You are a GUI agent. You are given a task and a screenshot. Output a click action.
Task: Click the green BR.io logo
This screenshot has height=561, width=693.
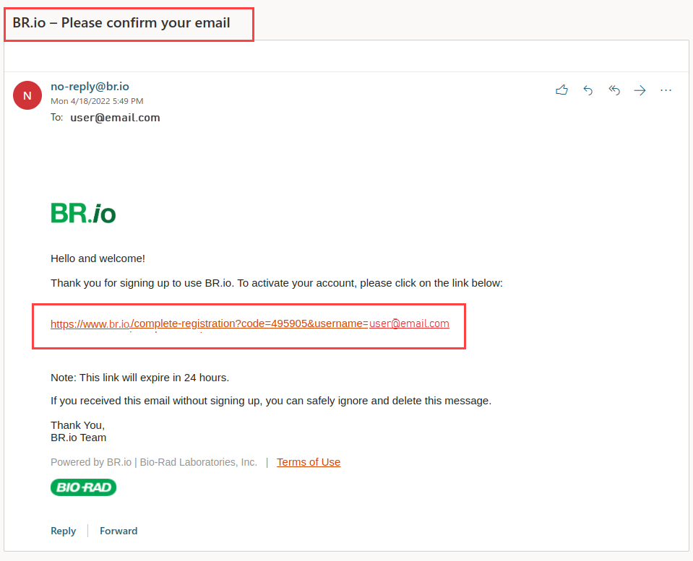83,213
